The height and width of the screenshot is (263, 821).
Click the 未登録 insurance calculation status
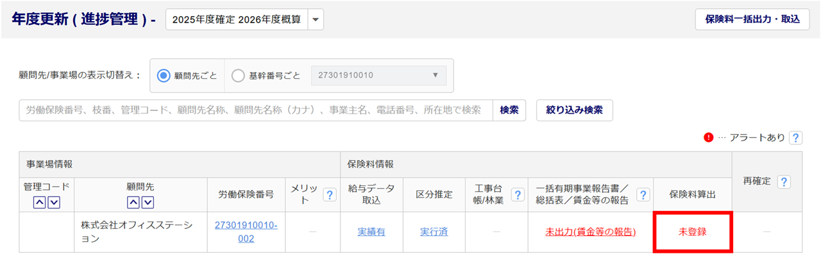pyautogui.click(x=692, y=232)
